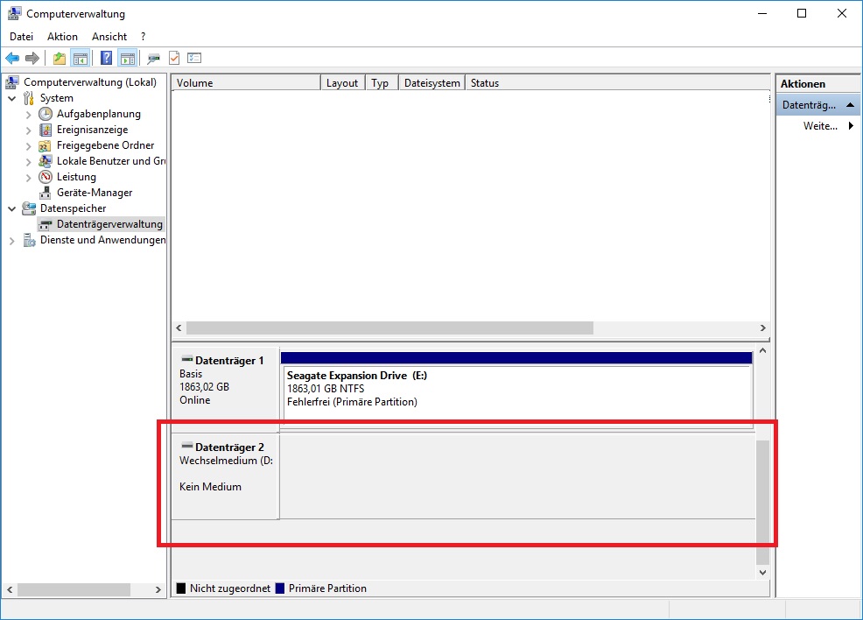Screen dimensions: 863x620
Task: Collapse the Datenträg... actions section arrow
Action: pos(851,104)
